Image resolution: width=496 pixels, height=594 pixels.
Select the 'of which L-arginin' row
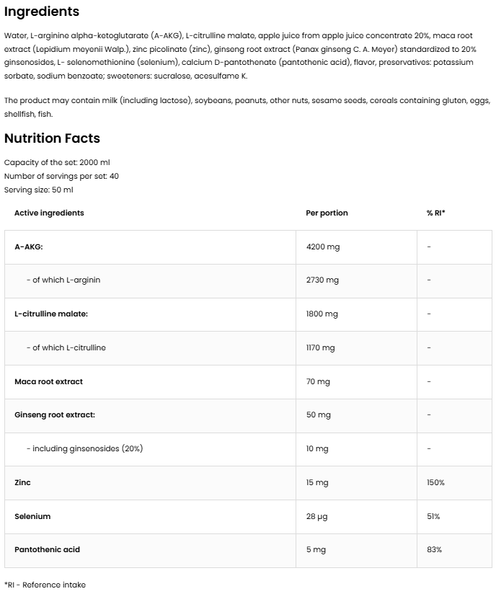66,280
